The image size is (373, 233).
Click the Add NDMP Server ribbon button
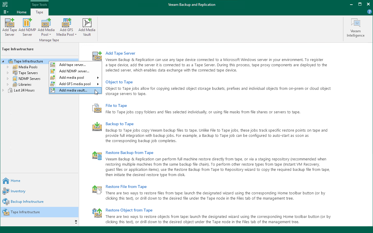(x=27, y=27)
